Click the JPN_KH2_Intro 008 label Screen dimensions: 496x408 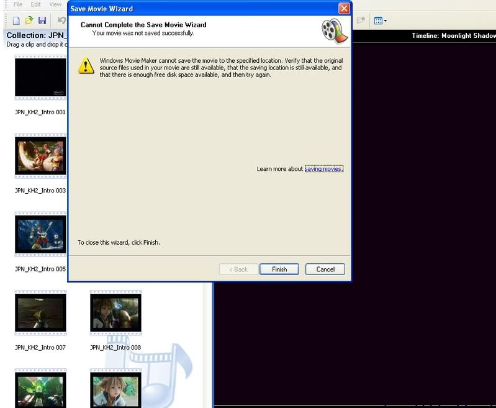point(115,348)
